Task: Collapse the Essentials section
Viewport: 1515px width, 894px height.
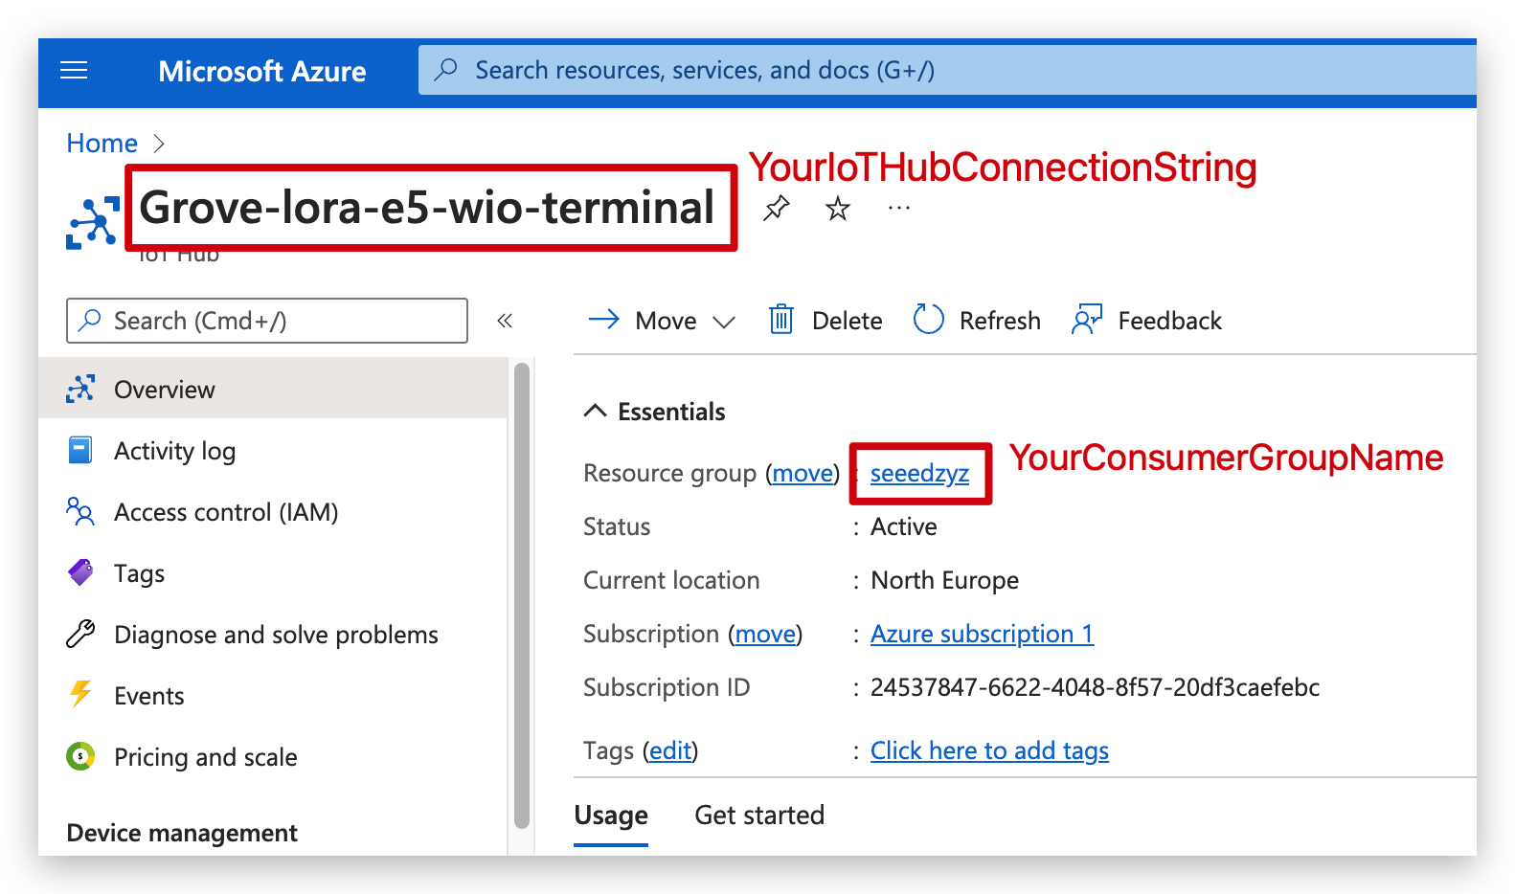Action: [x=596, y=411]
